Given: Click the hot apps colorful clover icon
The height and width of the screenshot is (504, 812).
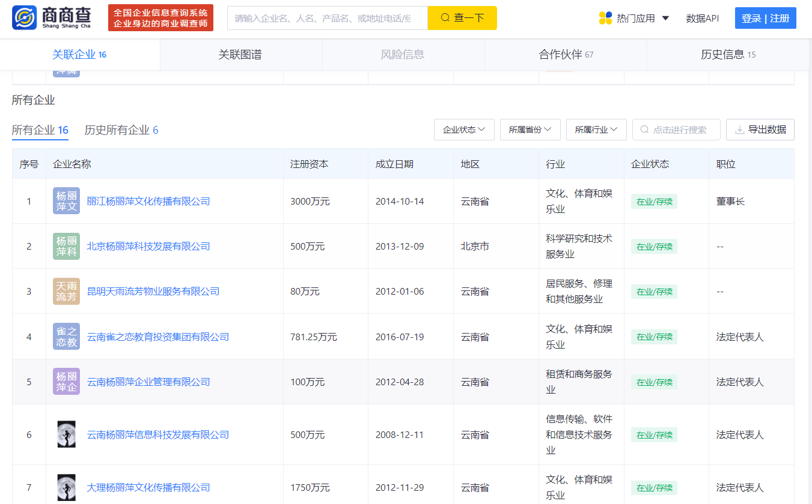Looking at the screenshot, I should [x=605, y=18].
